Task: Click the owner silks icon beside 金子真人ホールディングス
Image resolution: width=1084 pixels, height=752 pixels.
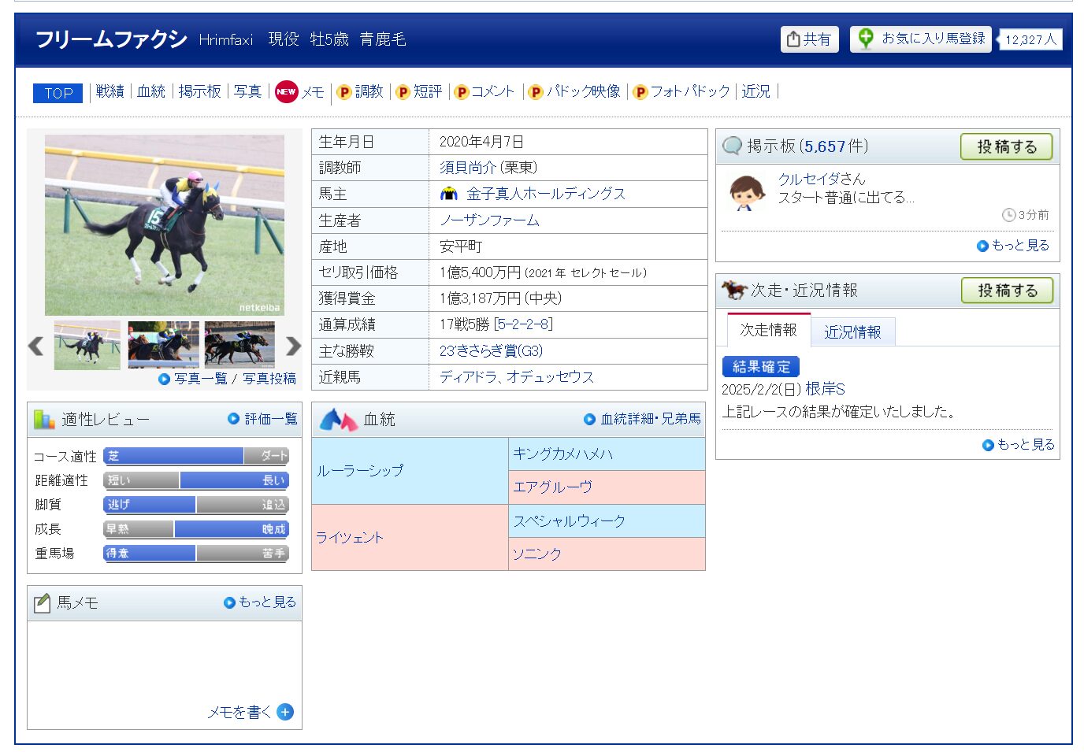Action: [x=449, y=194]
